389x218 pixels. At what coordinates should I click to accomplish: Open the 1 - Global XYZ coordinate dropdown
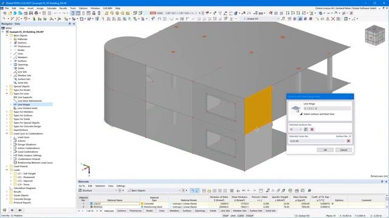coord(260,19)
